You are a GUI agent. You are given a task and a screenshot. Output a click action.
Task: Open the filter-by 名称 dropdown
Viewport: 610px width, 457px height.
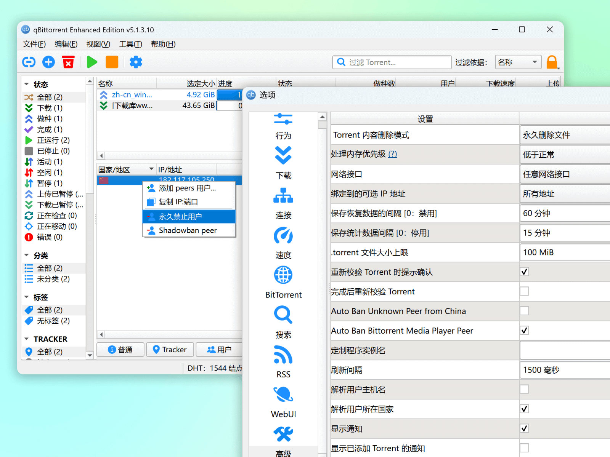click(518, 62)
